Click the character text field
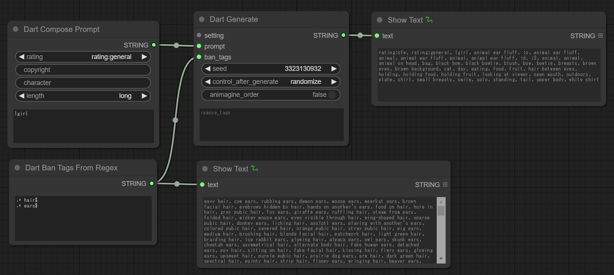Screen dimensions: 614x275 point(83,83)
